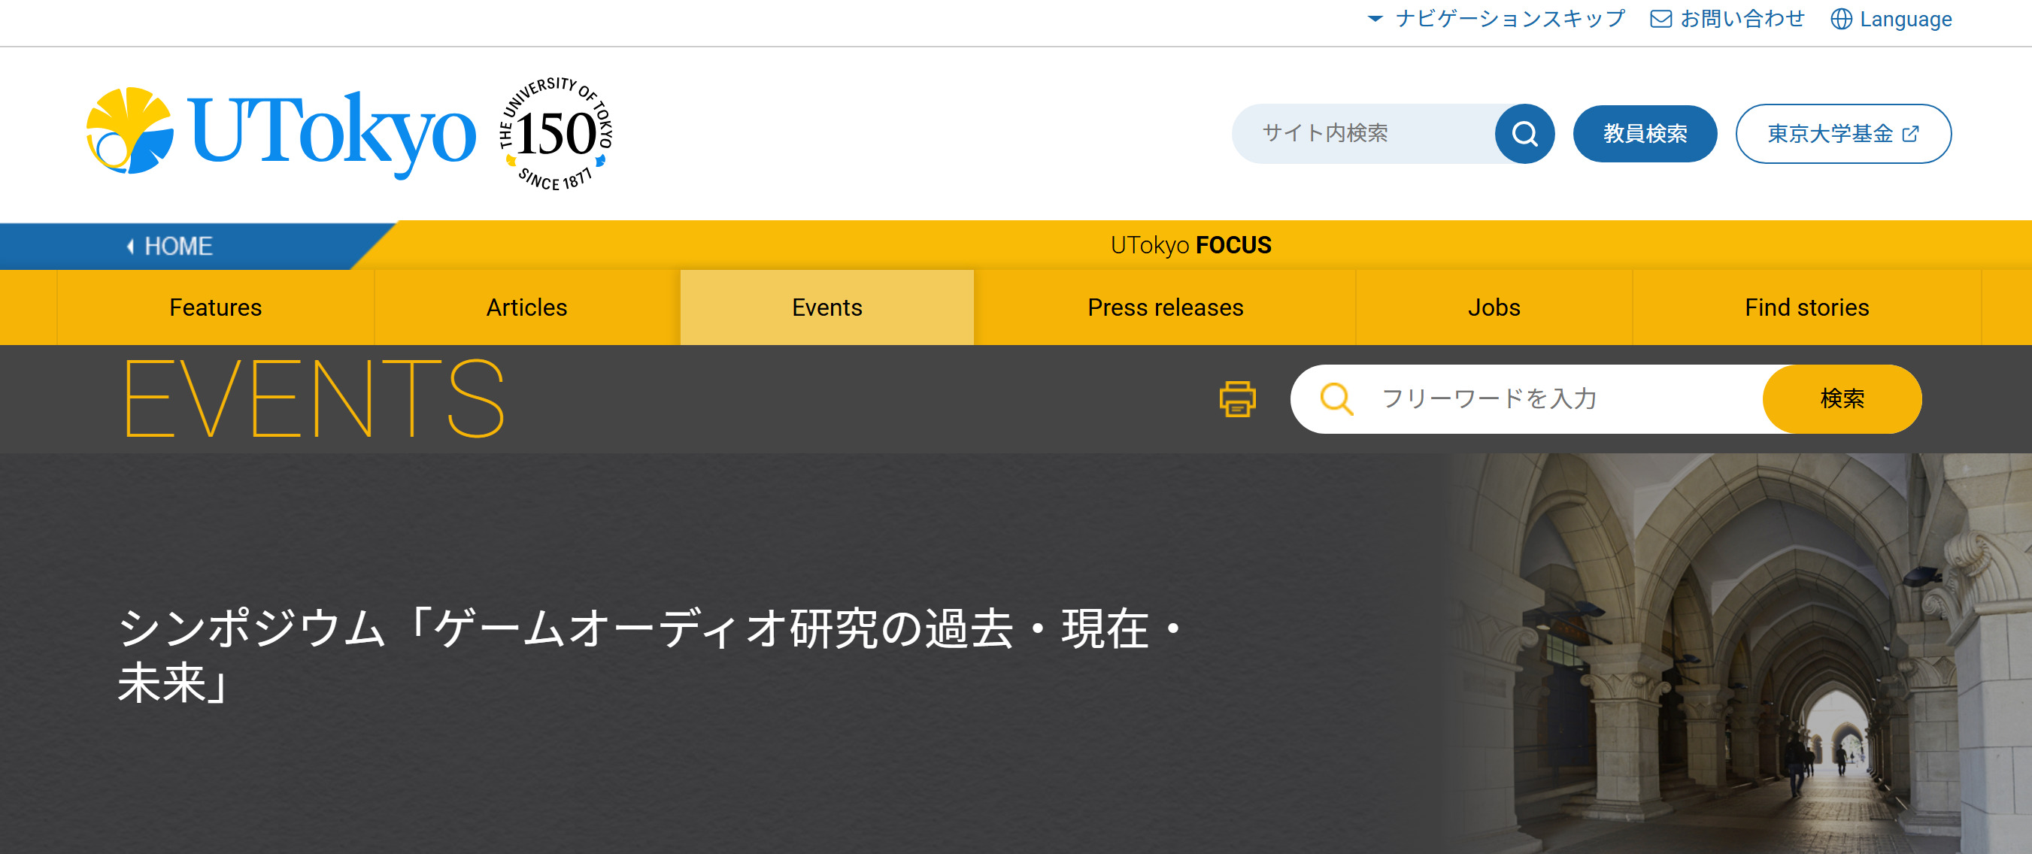The height and width of the screenshot is (854, 2032).
Task: Open the Language selector
Action: [x=1905, y=19]
